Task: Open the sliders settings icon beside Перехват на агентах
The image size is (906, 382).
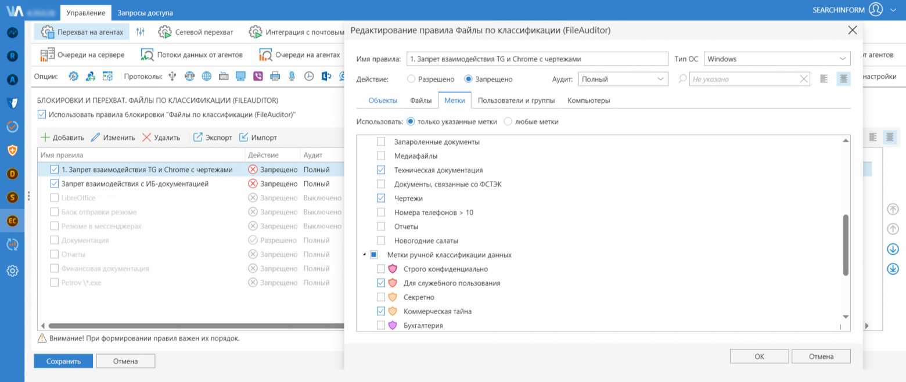Action: tap(140, 32)
